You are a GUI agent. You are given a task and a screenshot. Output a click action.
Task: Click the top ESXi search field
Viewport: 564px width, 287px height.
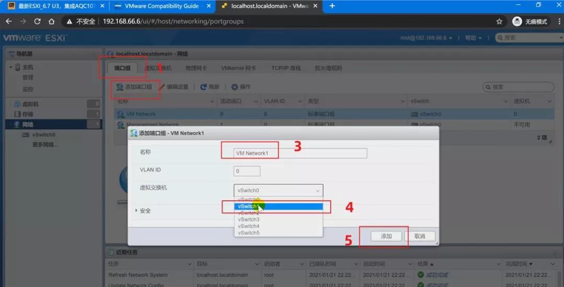(528, 38)
